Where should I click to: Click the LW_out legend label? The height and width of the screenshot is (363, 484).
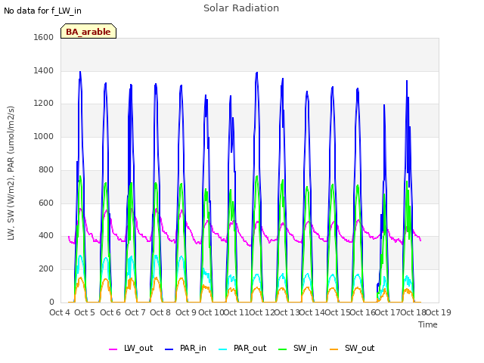(138, 349)
